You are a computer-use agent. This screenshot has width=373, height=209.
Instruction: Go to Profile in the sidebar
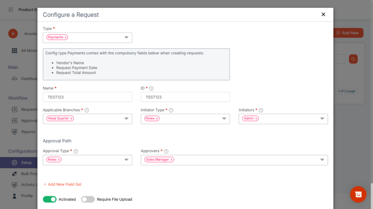point(27,196)
